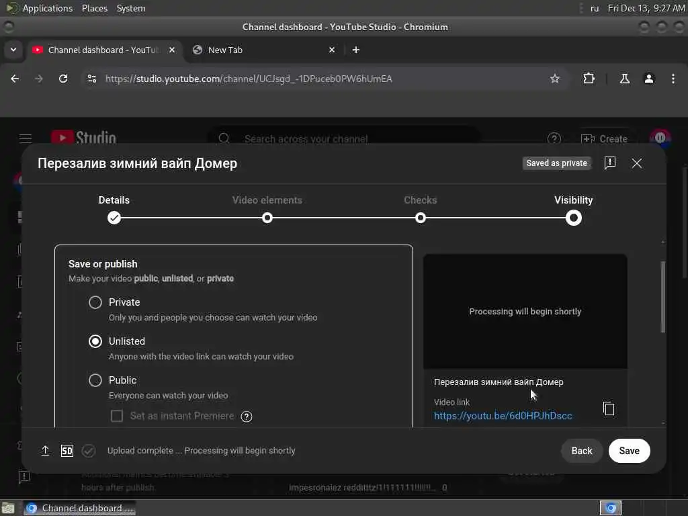Open the Places menu
Image resolution: width=688 pixels, height=516 pixels.
point(94,8)
